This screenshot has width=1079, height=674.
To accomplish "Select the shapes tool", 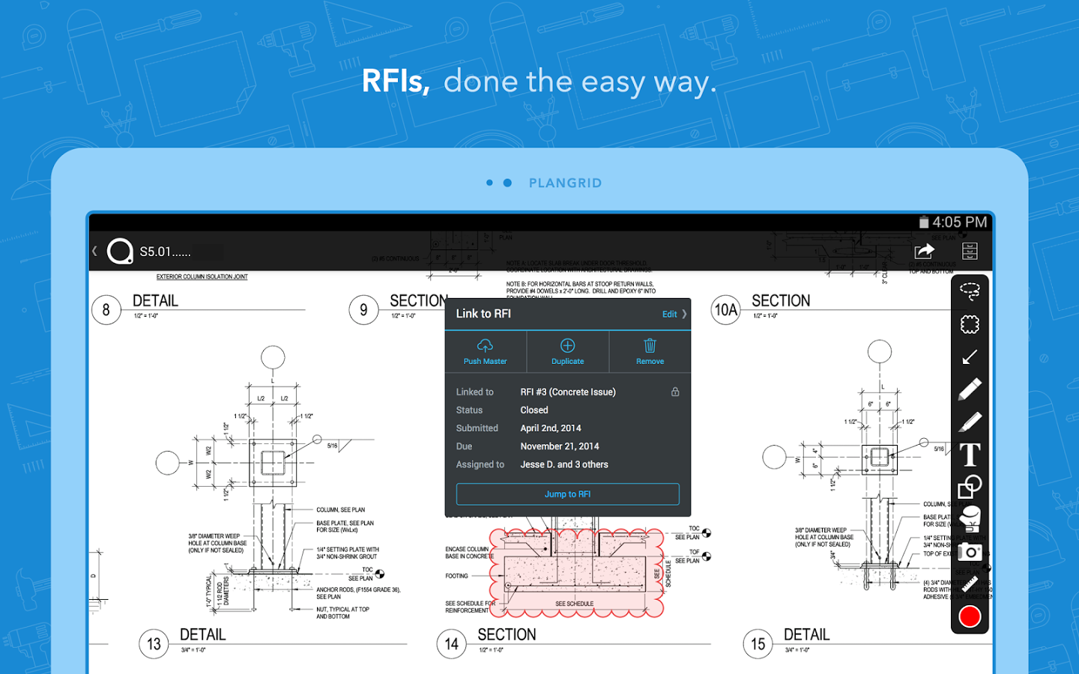I will click(970, 487).
